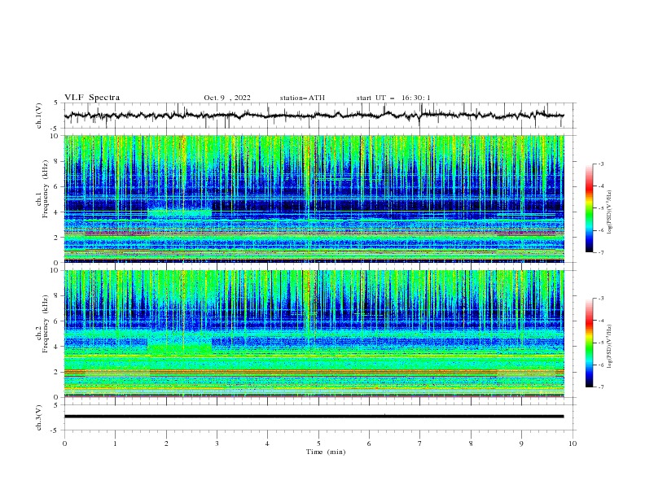Click the time axis tick label "5"
The width and height of the screenshot is (645, 498).
318,443
